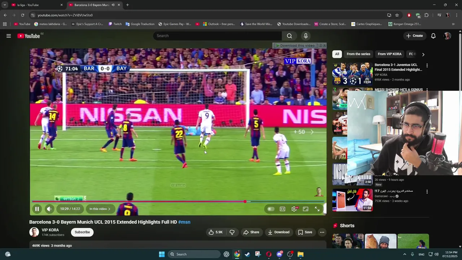Show hidden system tray icons
The image size is (462, 260).
405,254
